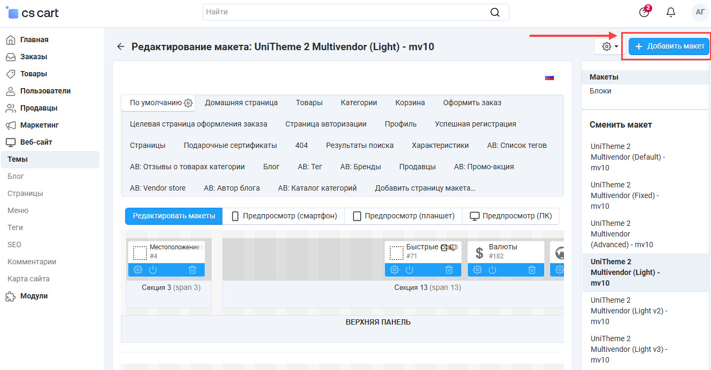Open settings gear of Быстрые ссылки block #71

pyautogui.click(x=395, y=270)
